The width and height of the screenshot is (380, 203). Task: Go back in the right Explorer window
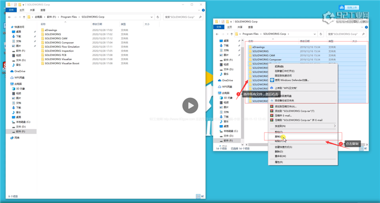click(217, 34)
